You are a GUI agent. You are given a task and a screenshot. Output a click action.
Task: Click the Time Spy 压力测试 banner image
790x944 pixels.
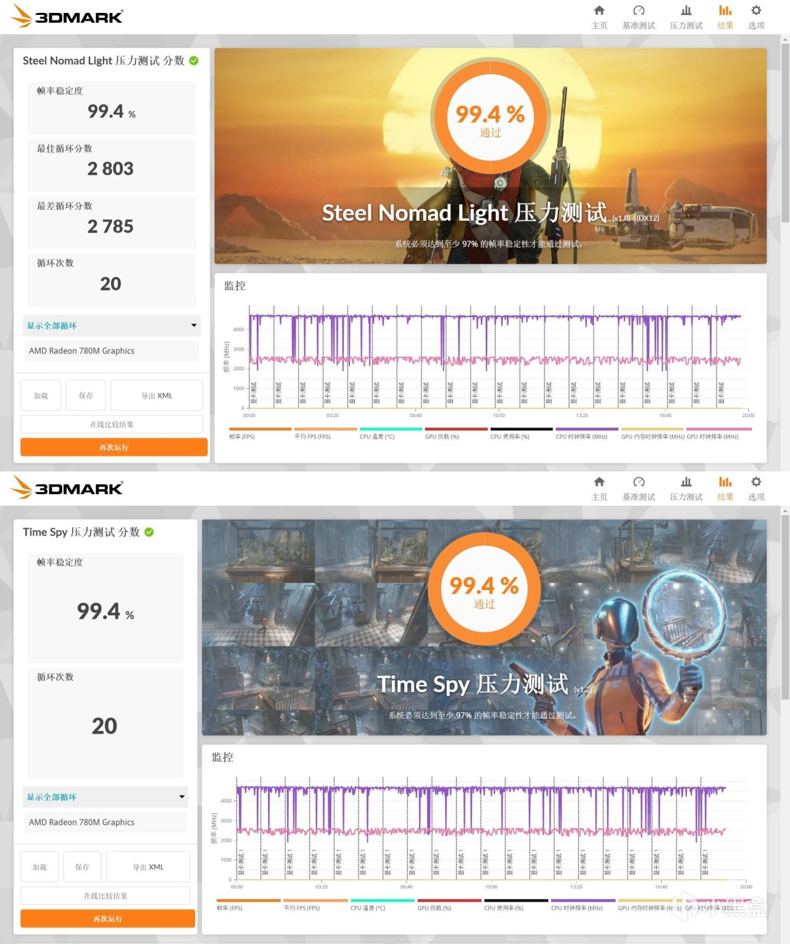(x=484, y=627)
